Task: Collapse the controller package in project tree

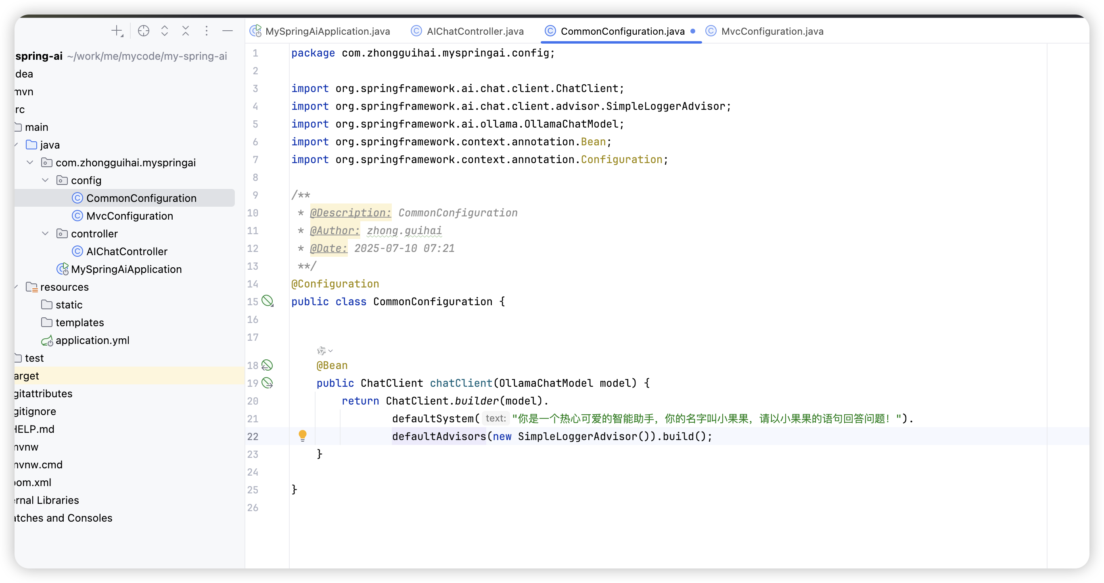Action: 45,233
